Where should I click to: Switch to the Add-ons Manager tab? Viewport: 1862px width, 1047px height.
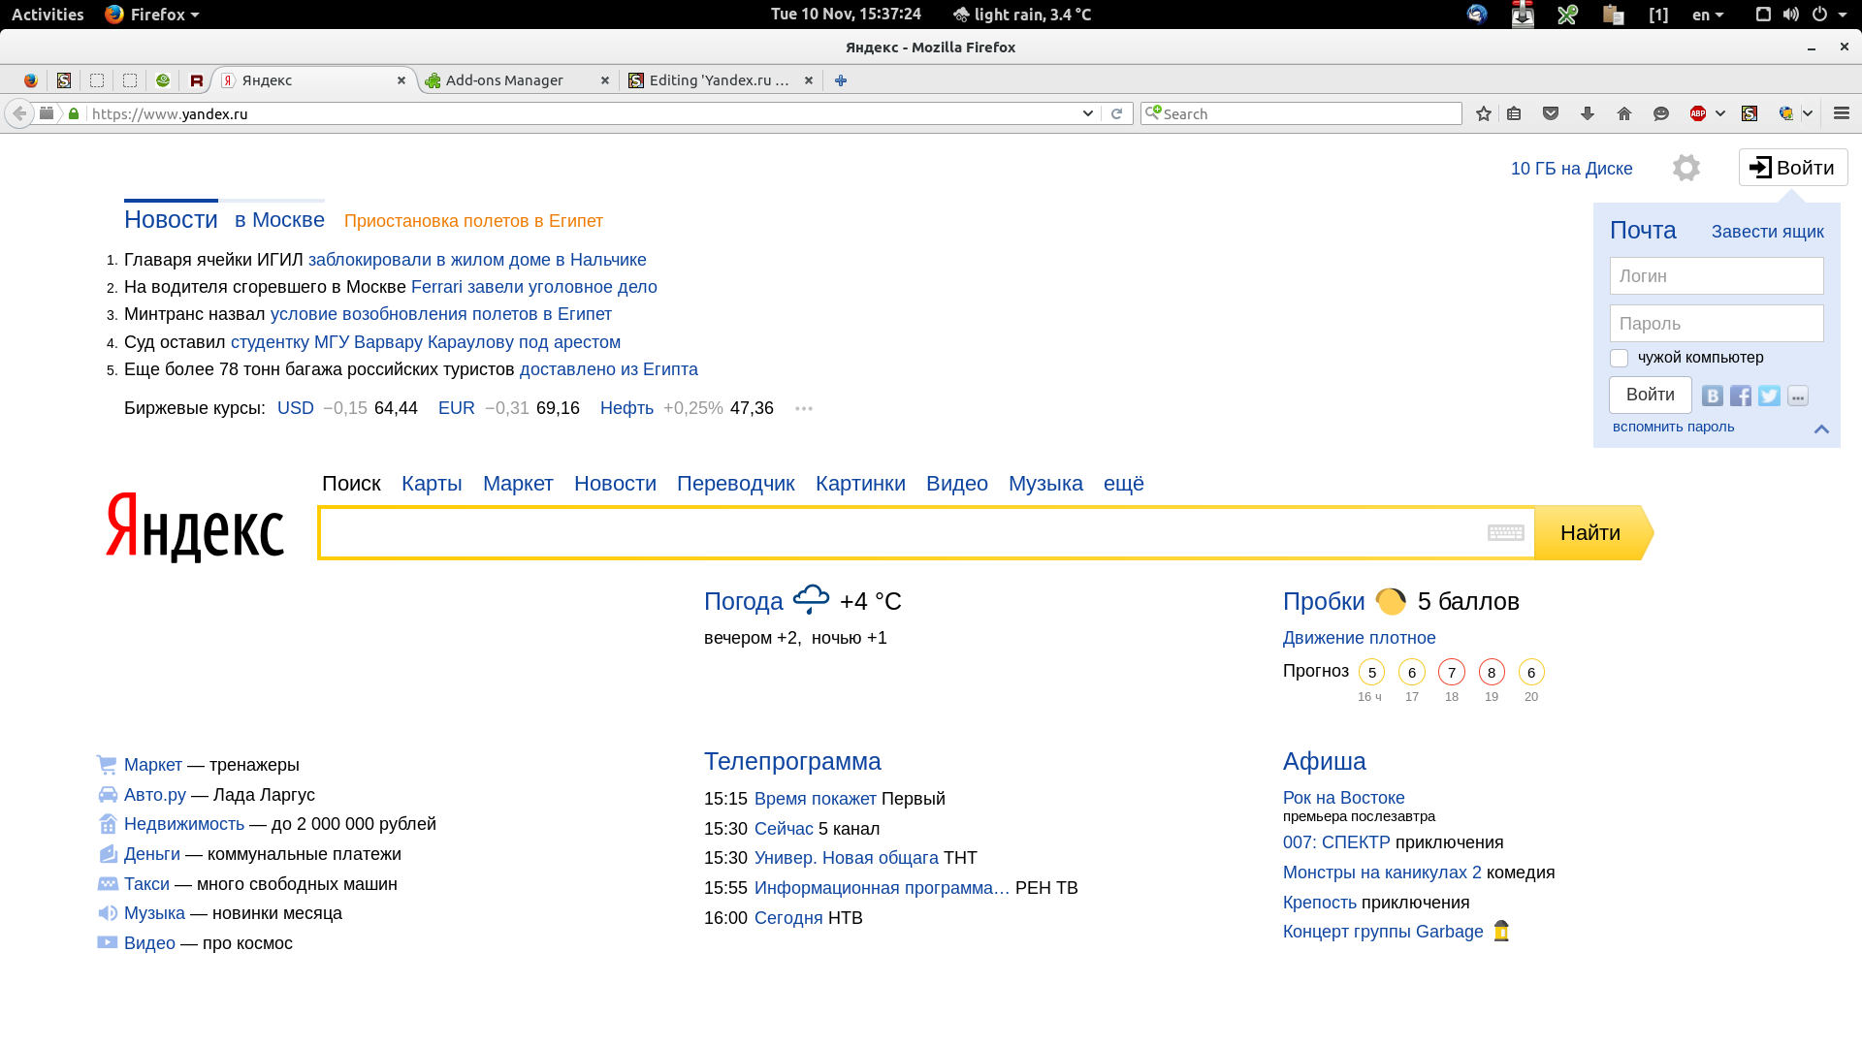click(516, 80)
